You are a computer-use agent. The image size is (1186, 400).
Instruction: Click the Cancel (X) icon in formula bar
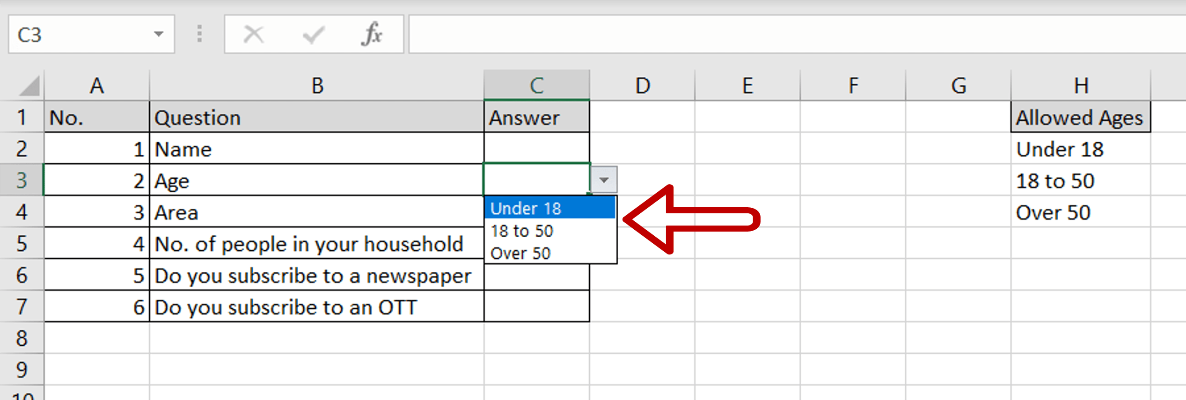coord(253,34)
